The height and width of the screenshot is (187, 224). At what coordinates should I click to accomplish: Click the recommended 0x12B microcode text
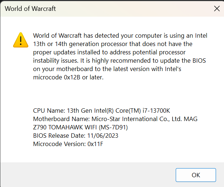pyautogui.click(x=72, y=77)
